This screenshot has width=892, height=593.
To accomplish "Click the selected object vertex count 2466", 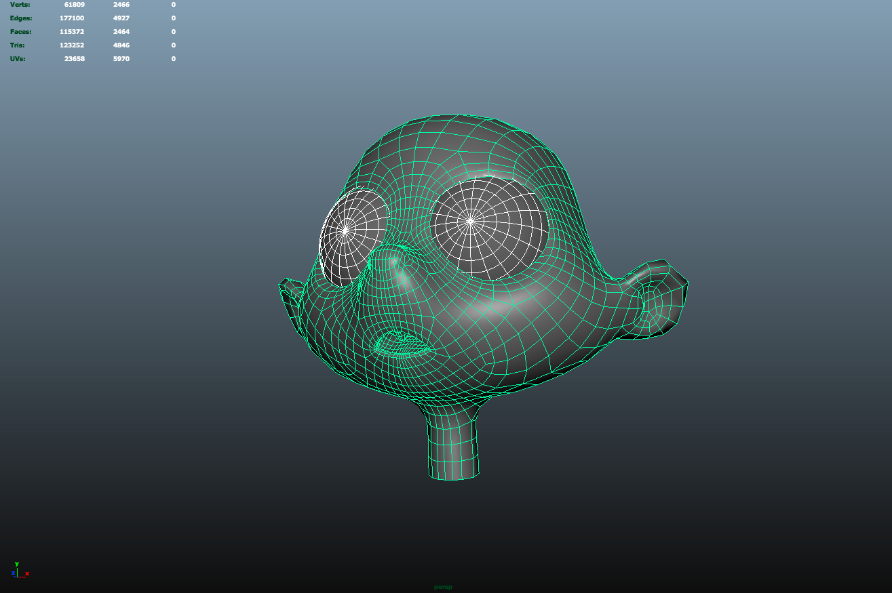I will pyautogui.click(x=121, y=5).
